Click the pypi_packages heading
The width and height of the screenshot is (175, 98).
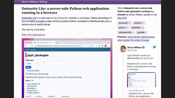38,55
